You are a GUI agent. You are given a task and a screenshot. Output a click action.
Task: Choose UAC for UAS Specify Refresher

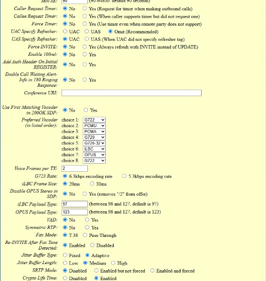[x=65, y=39]
